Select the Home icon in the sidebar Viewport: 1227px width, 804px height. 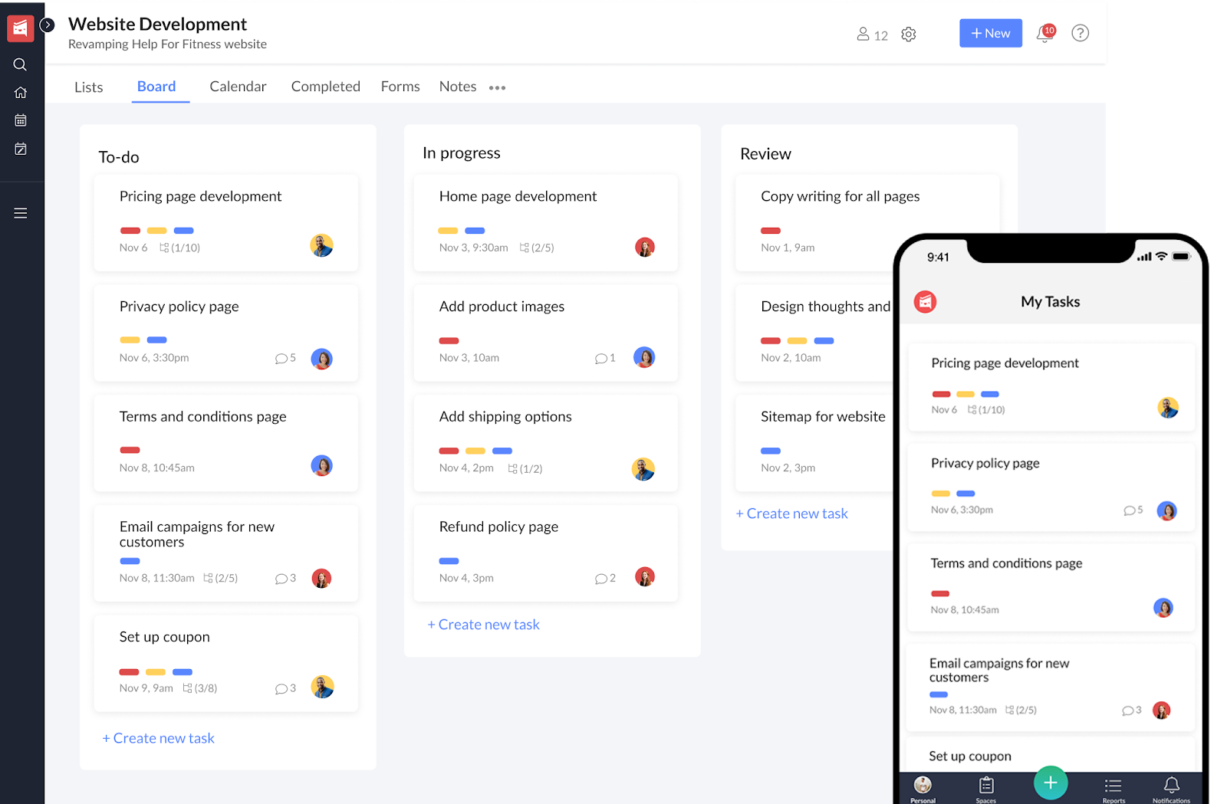pos(20,92)
